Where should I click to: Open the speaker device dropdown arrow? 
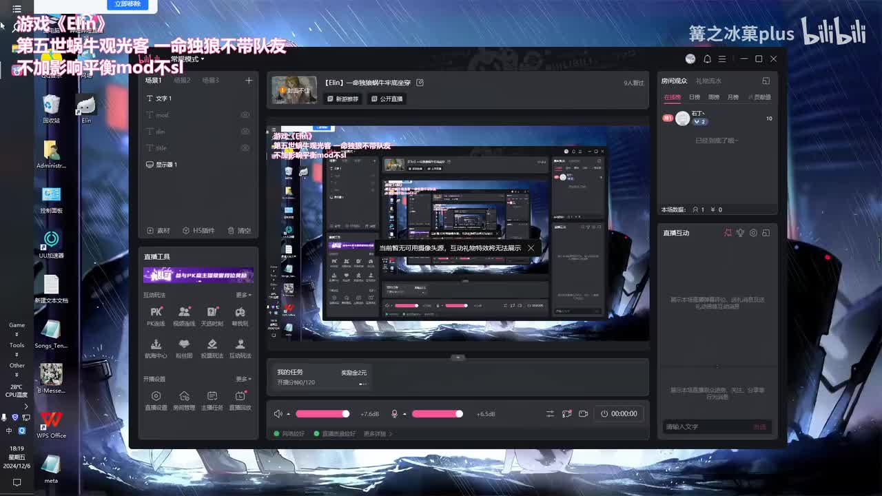(x=288, y=414)
